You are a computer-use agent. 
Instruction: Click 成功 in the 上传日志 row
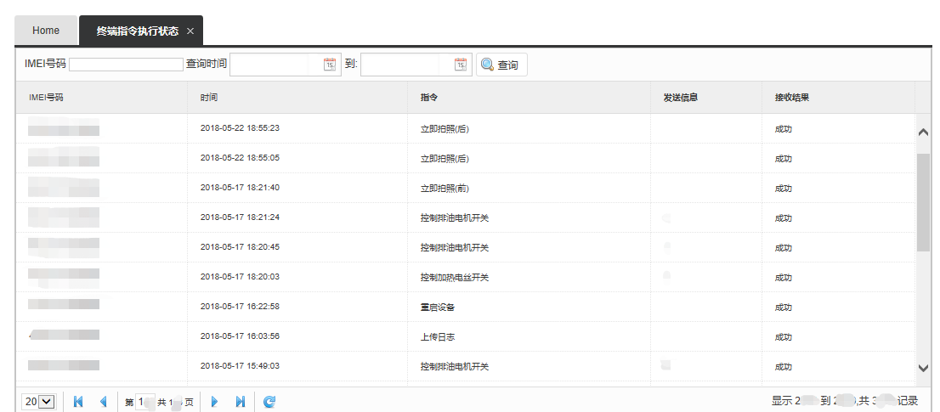[783, 337]
